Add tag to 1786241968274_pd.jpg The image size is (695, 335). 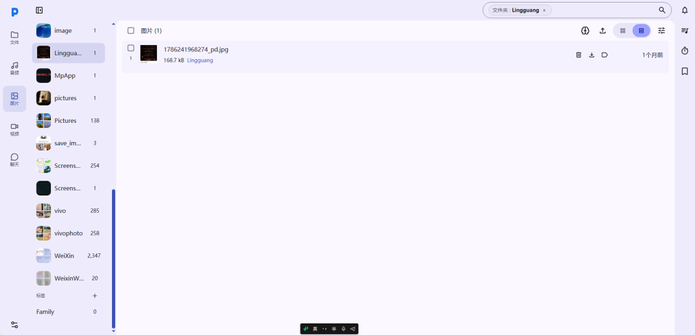[x=604, y=55]
